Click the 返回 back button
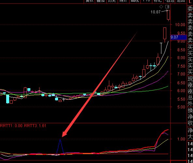This screenshot has width=193, height=163. 181,1
